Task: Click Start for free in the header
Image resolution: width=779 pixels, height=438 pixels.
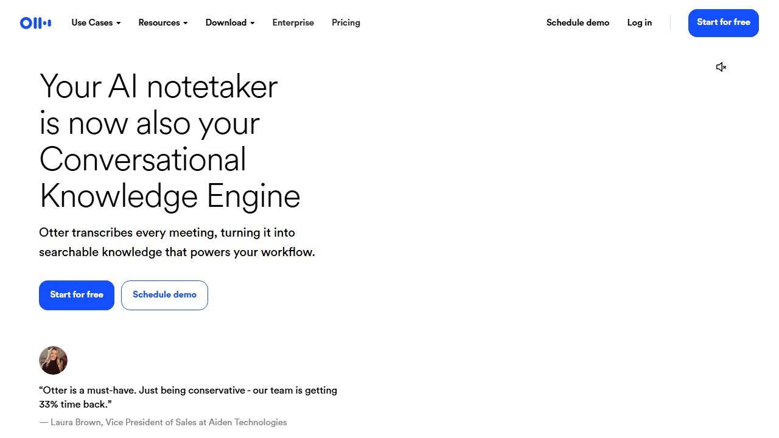Action: coord(724,23)
